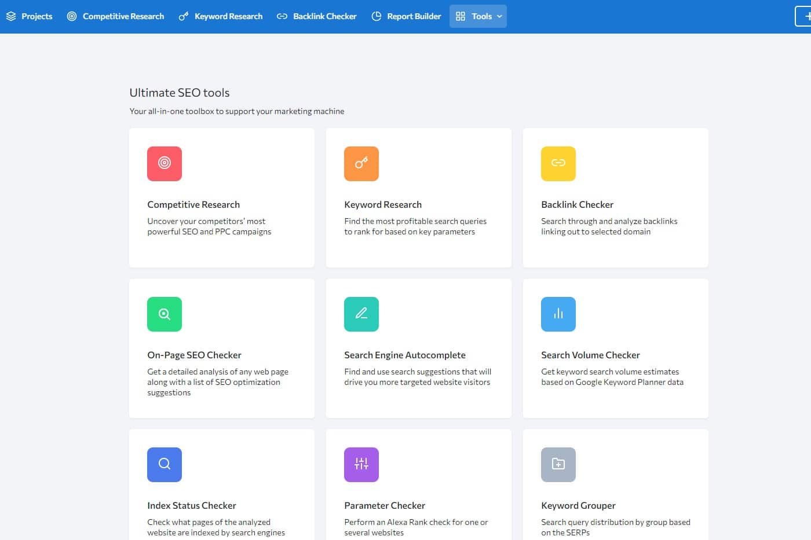
Task: Click the 'Ultimate SEO tools' heading
Action: coord(180,93)
